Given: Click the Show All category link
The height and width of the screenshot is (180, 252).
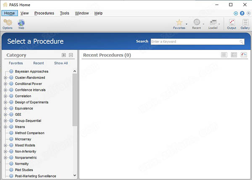Looking at the screenshot, I should point(61,63).
